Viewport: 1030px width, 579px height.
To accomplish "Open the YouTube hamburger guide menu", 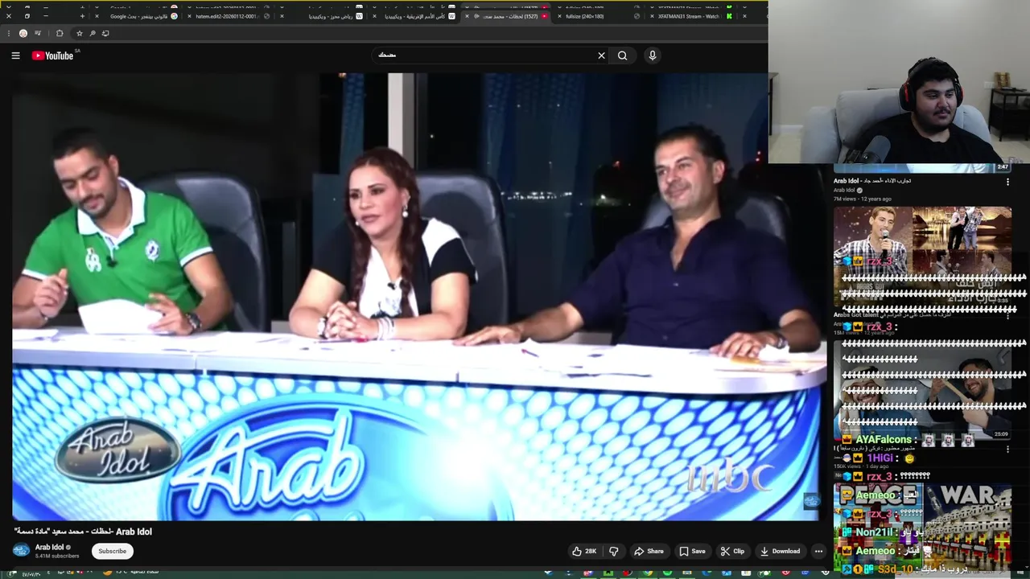I will 15,55.
